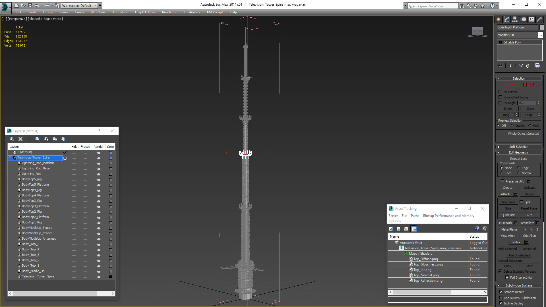Image resolution: width=546 pixels, height=307 pixels.
Task: Click the Editable Poly modifier icon
Action: click(x=500, y=42)
